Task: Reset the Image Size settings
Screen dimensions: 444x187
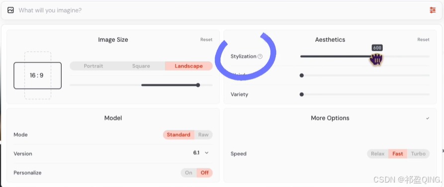Action: tap(206, 40)
